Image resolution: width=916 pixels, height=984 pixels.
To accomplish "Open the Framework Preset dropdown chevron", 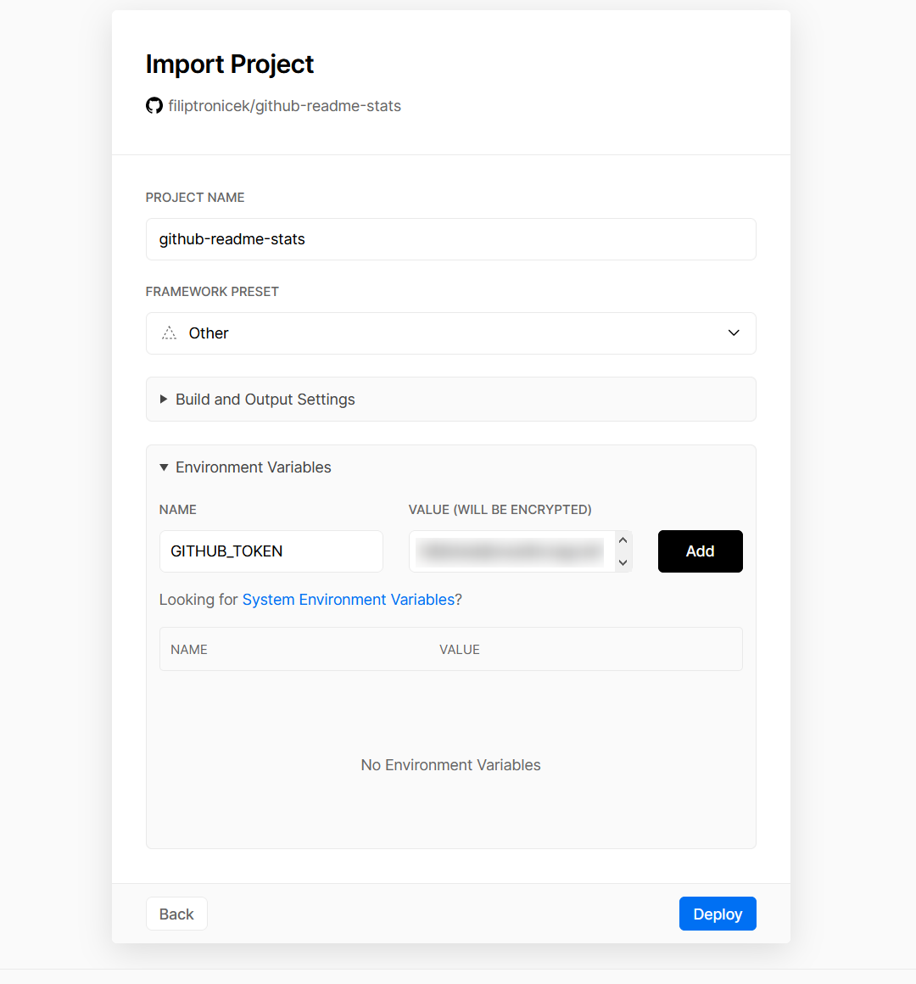I will (x=734, y=333).
